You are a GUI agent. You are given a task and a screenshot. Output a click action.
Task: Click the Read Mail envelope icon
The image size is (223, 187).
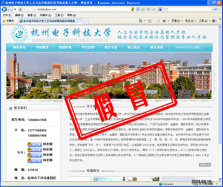click(x=158, y=21)
